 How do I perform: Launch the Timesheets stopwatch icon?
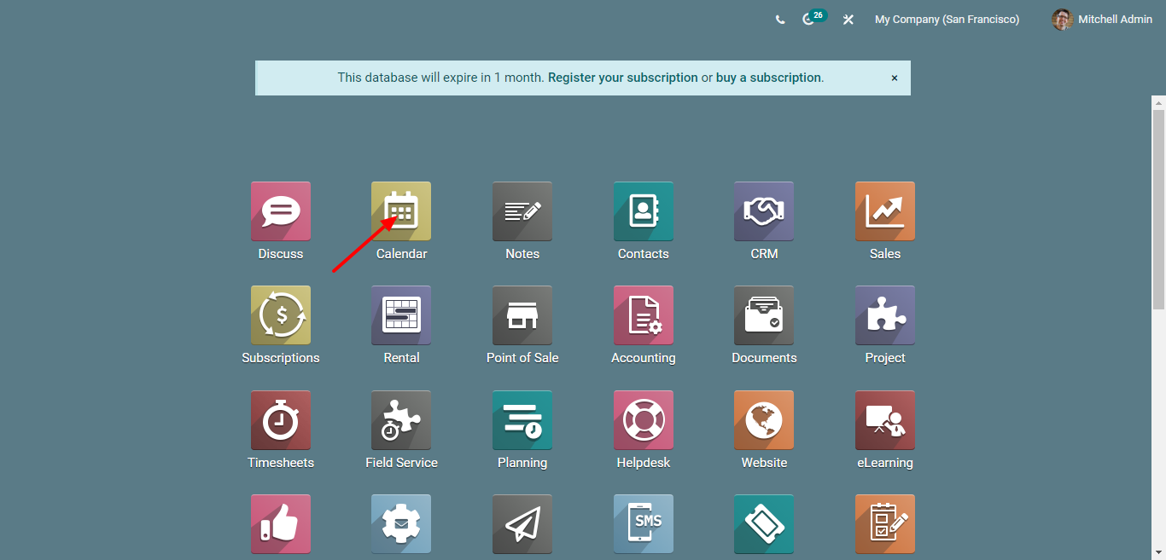tap(280, 420)
